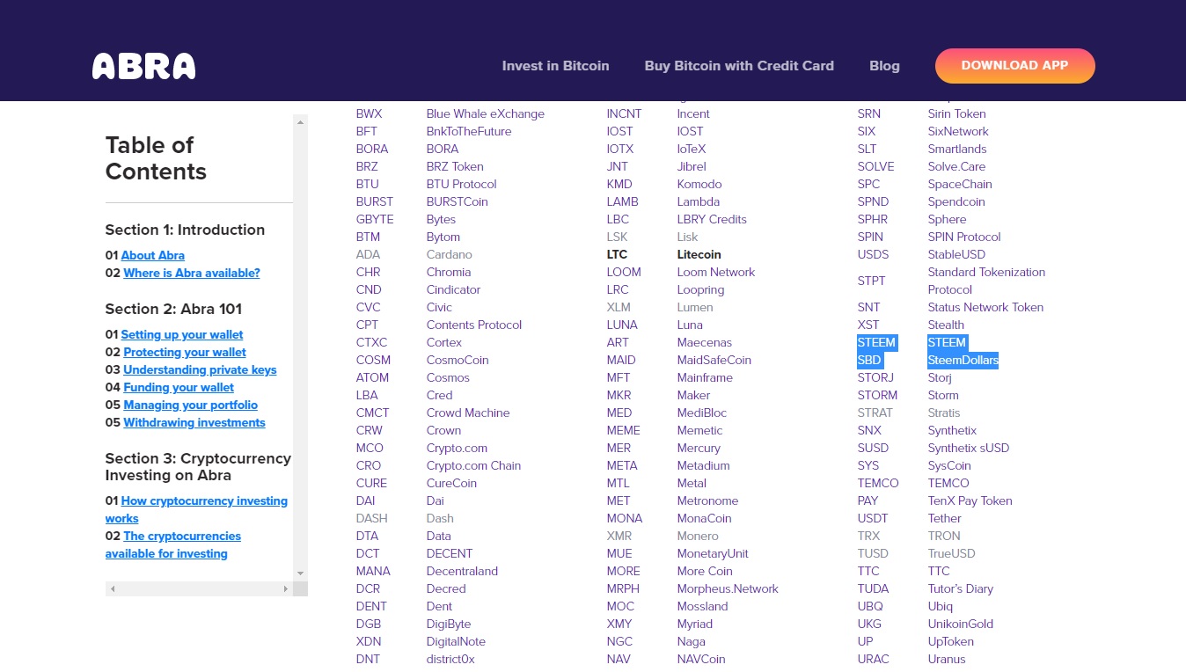Open Where is Abra available? link
1186x672 pixels.
(x=192, y=274)
